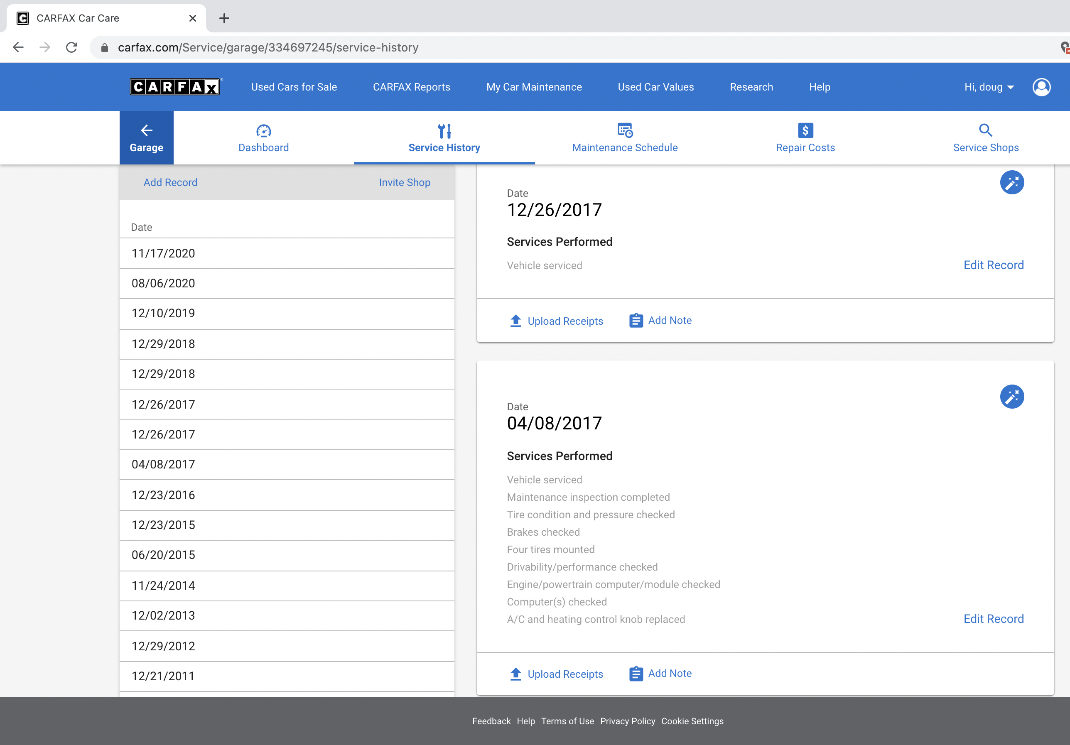
Task: Reload the page with the refresh icon
Action: click(71, 47)
